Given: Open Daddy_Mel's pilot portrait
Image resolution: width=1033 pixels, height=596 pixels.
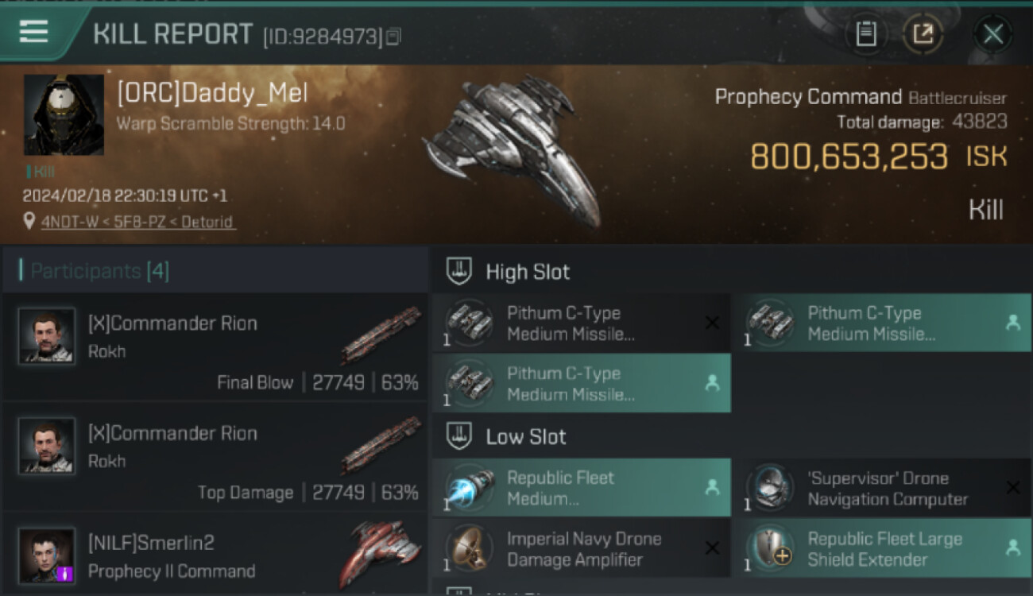Looking at the screenshot, I should [64, 114].
